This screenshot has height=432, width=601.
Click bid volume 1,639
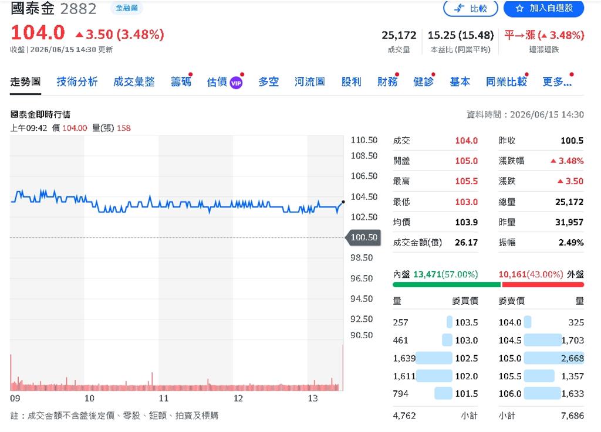[x=404, y=358]
